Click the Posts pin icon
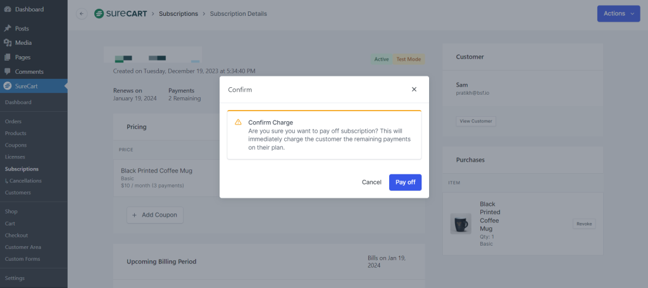This screenshot has height=288, width=648. point(8,28)
